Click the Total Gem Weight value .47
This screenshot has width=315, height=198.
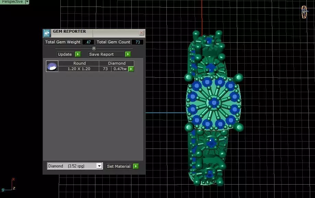pyautogui.click(x=88, y=42)
